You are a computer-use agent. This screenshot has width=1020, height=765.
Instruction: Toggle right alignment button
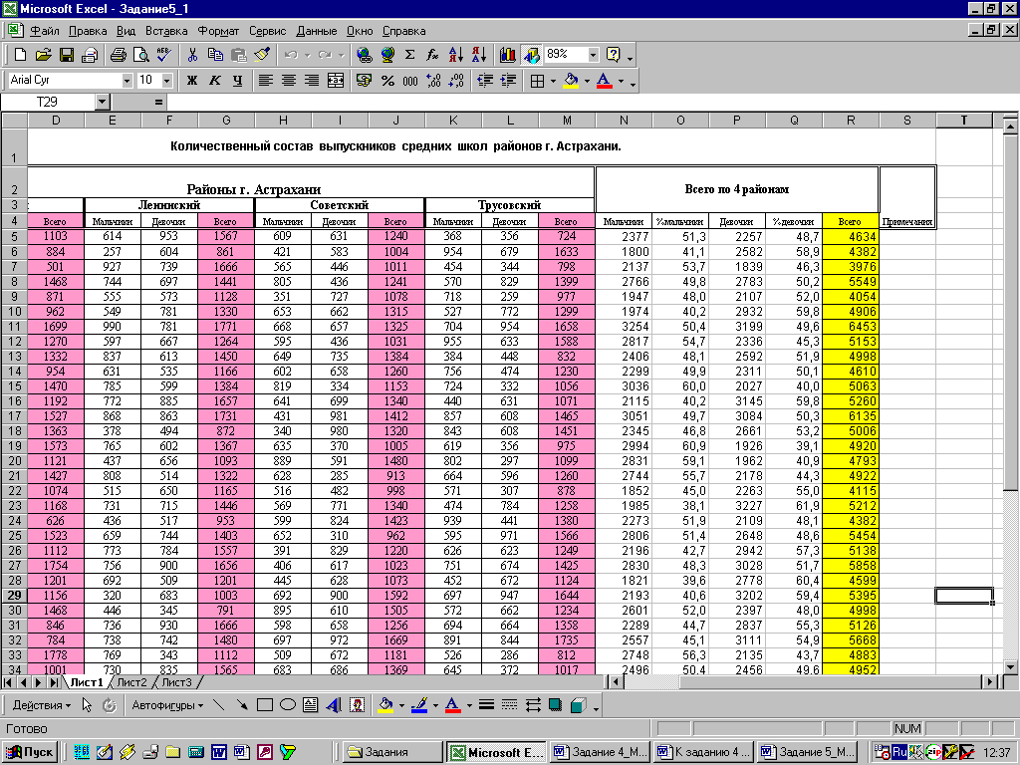(312, 81)
